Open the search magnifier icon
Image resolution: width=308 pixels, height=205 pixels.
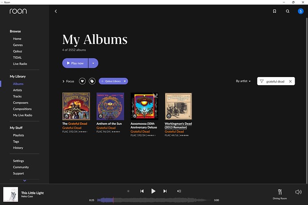(x=287, y=11)
